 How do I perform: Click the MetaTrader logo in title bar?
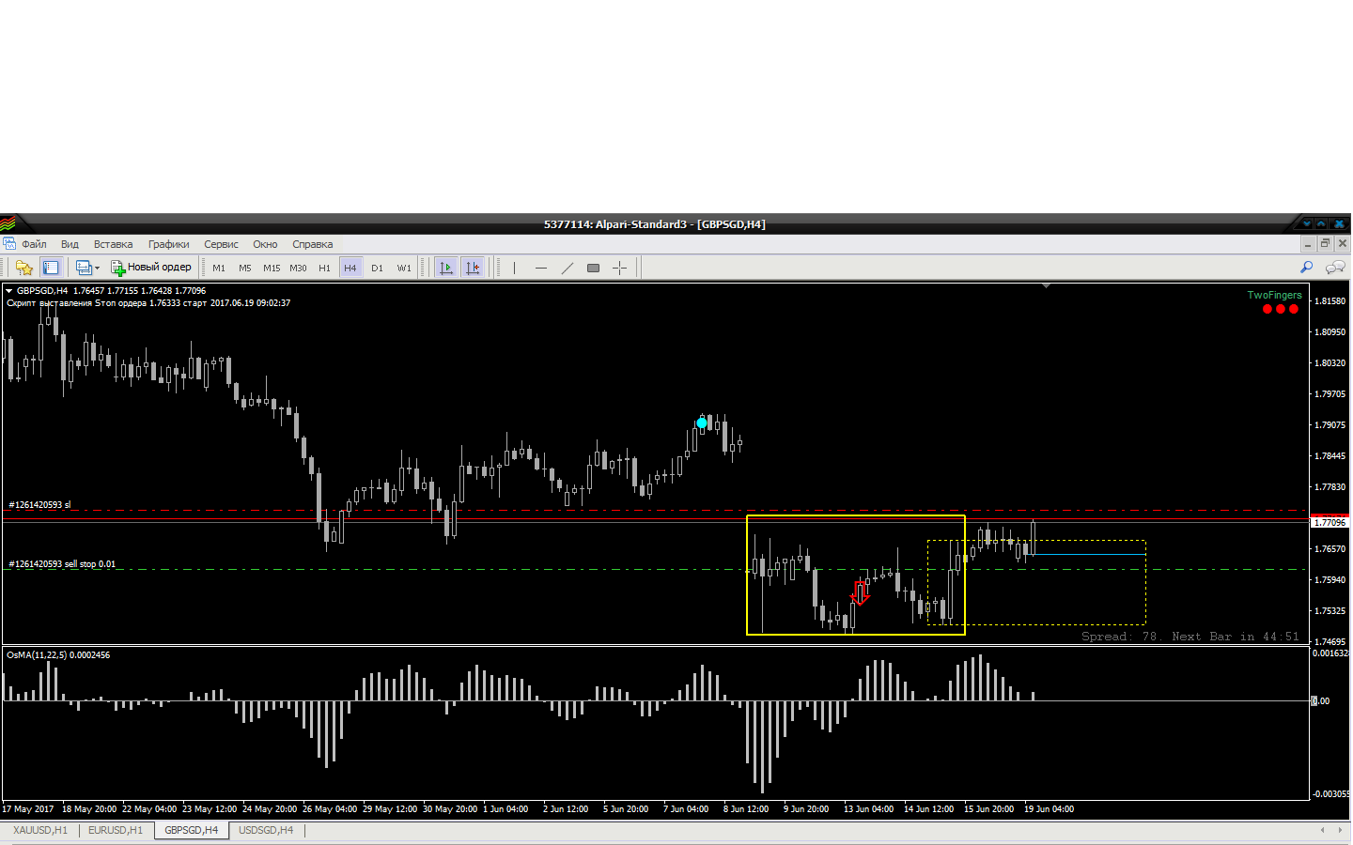[8, 223]
